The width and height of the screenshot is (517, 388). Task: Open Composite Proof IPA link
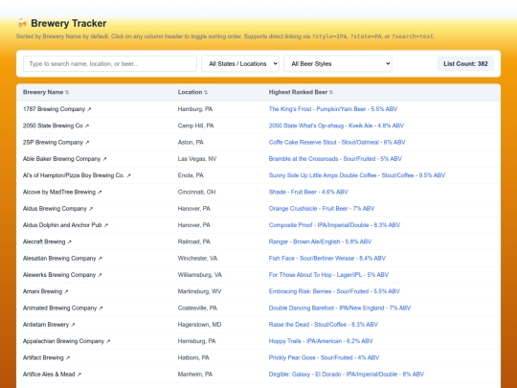coord(334,225)
